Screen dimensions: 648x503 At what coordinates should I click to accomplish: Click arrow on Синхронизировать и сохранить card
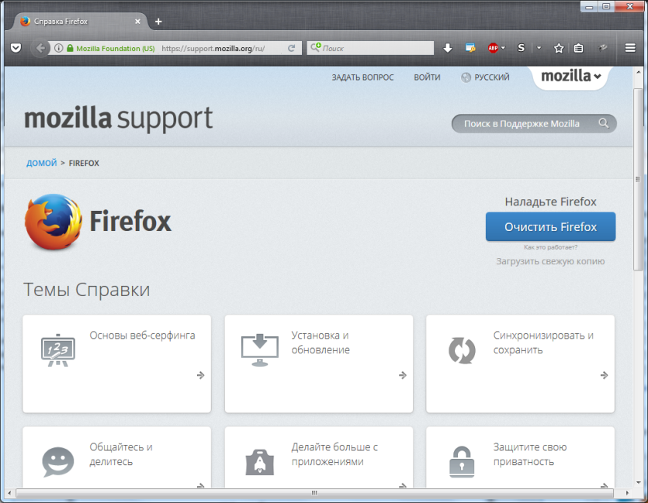tap(605, 375)
